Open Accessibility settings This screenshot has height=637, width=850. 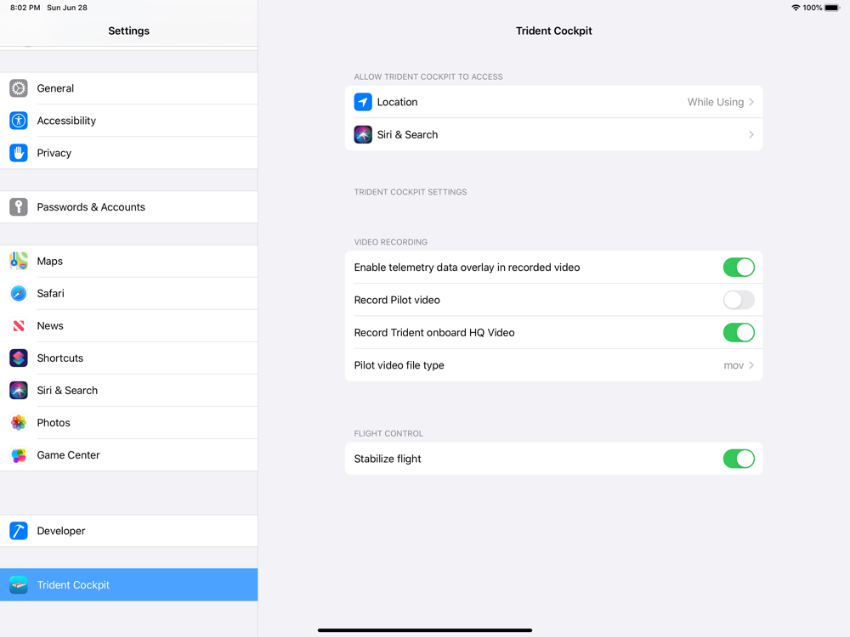(x=128, y=121)
